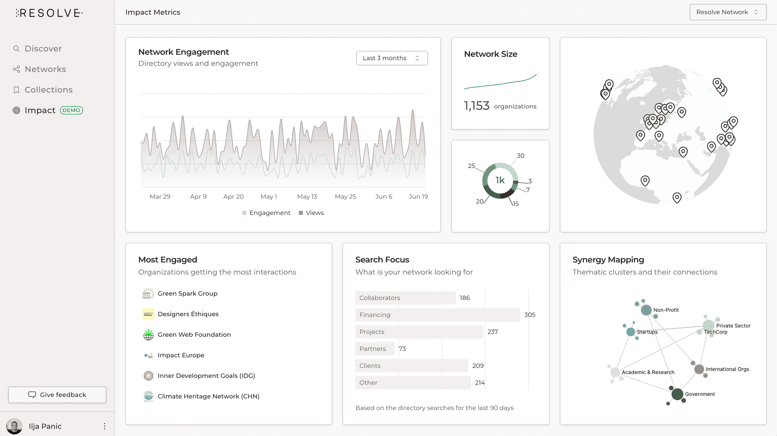This screenshot has height=436, width=777.
Task: Toggle the Engagement legend entry
Action: [x=266, y=213]
